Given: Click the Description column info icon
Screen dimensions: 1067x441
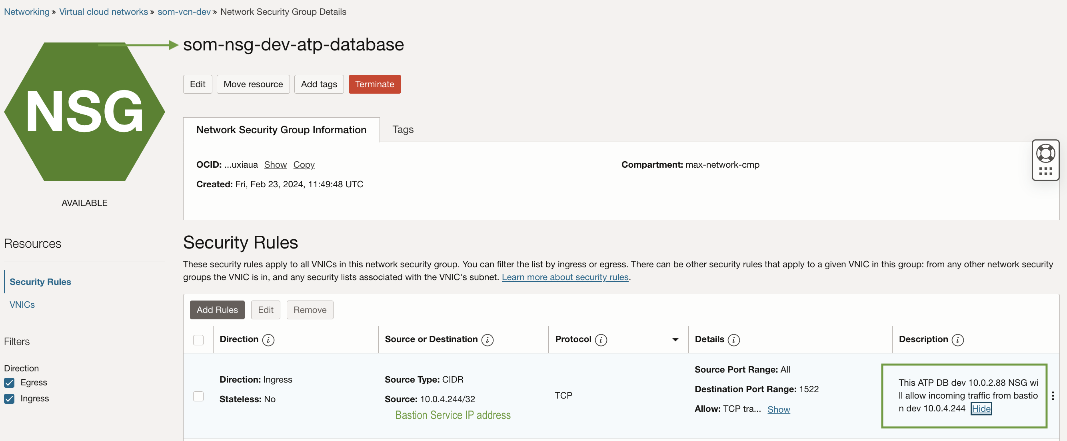Looking at the screenshot, I should [x=957, y=340].
